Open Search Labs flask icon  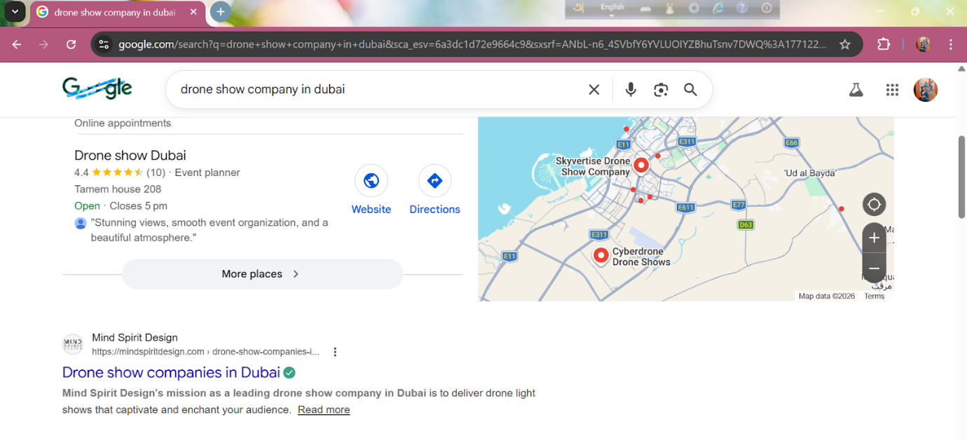(856, 90)
